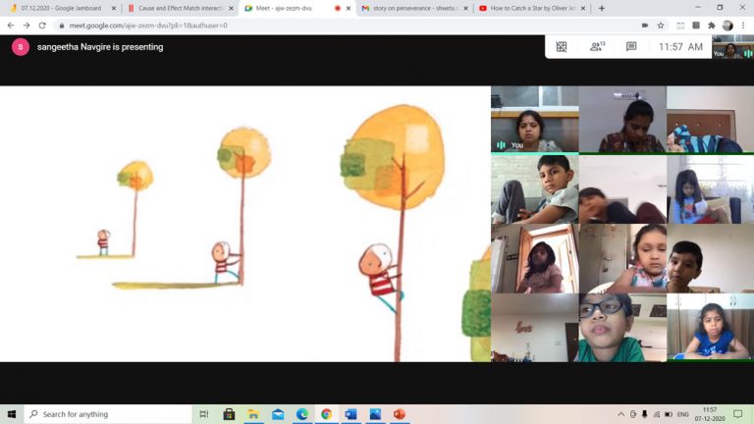Bookmark this page with the star
The image size is (754, 424).
[661, 26]
